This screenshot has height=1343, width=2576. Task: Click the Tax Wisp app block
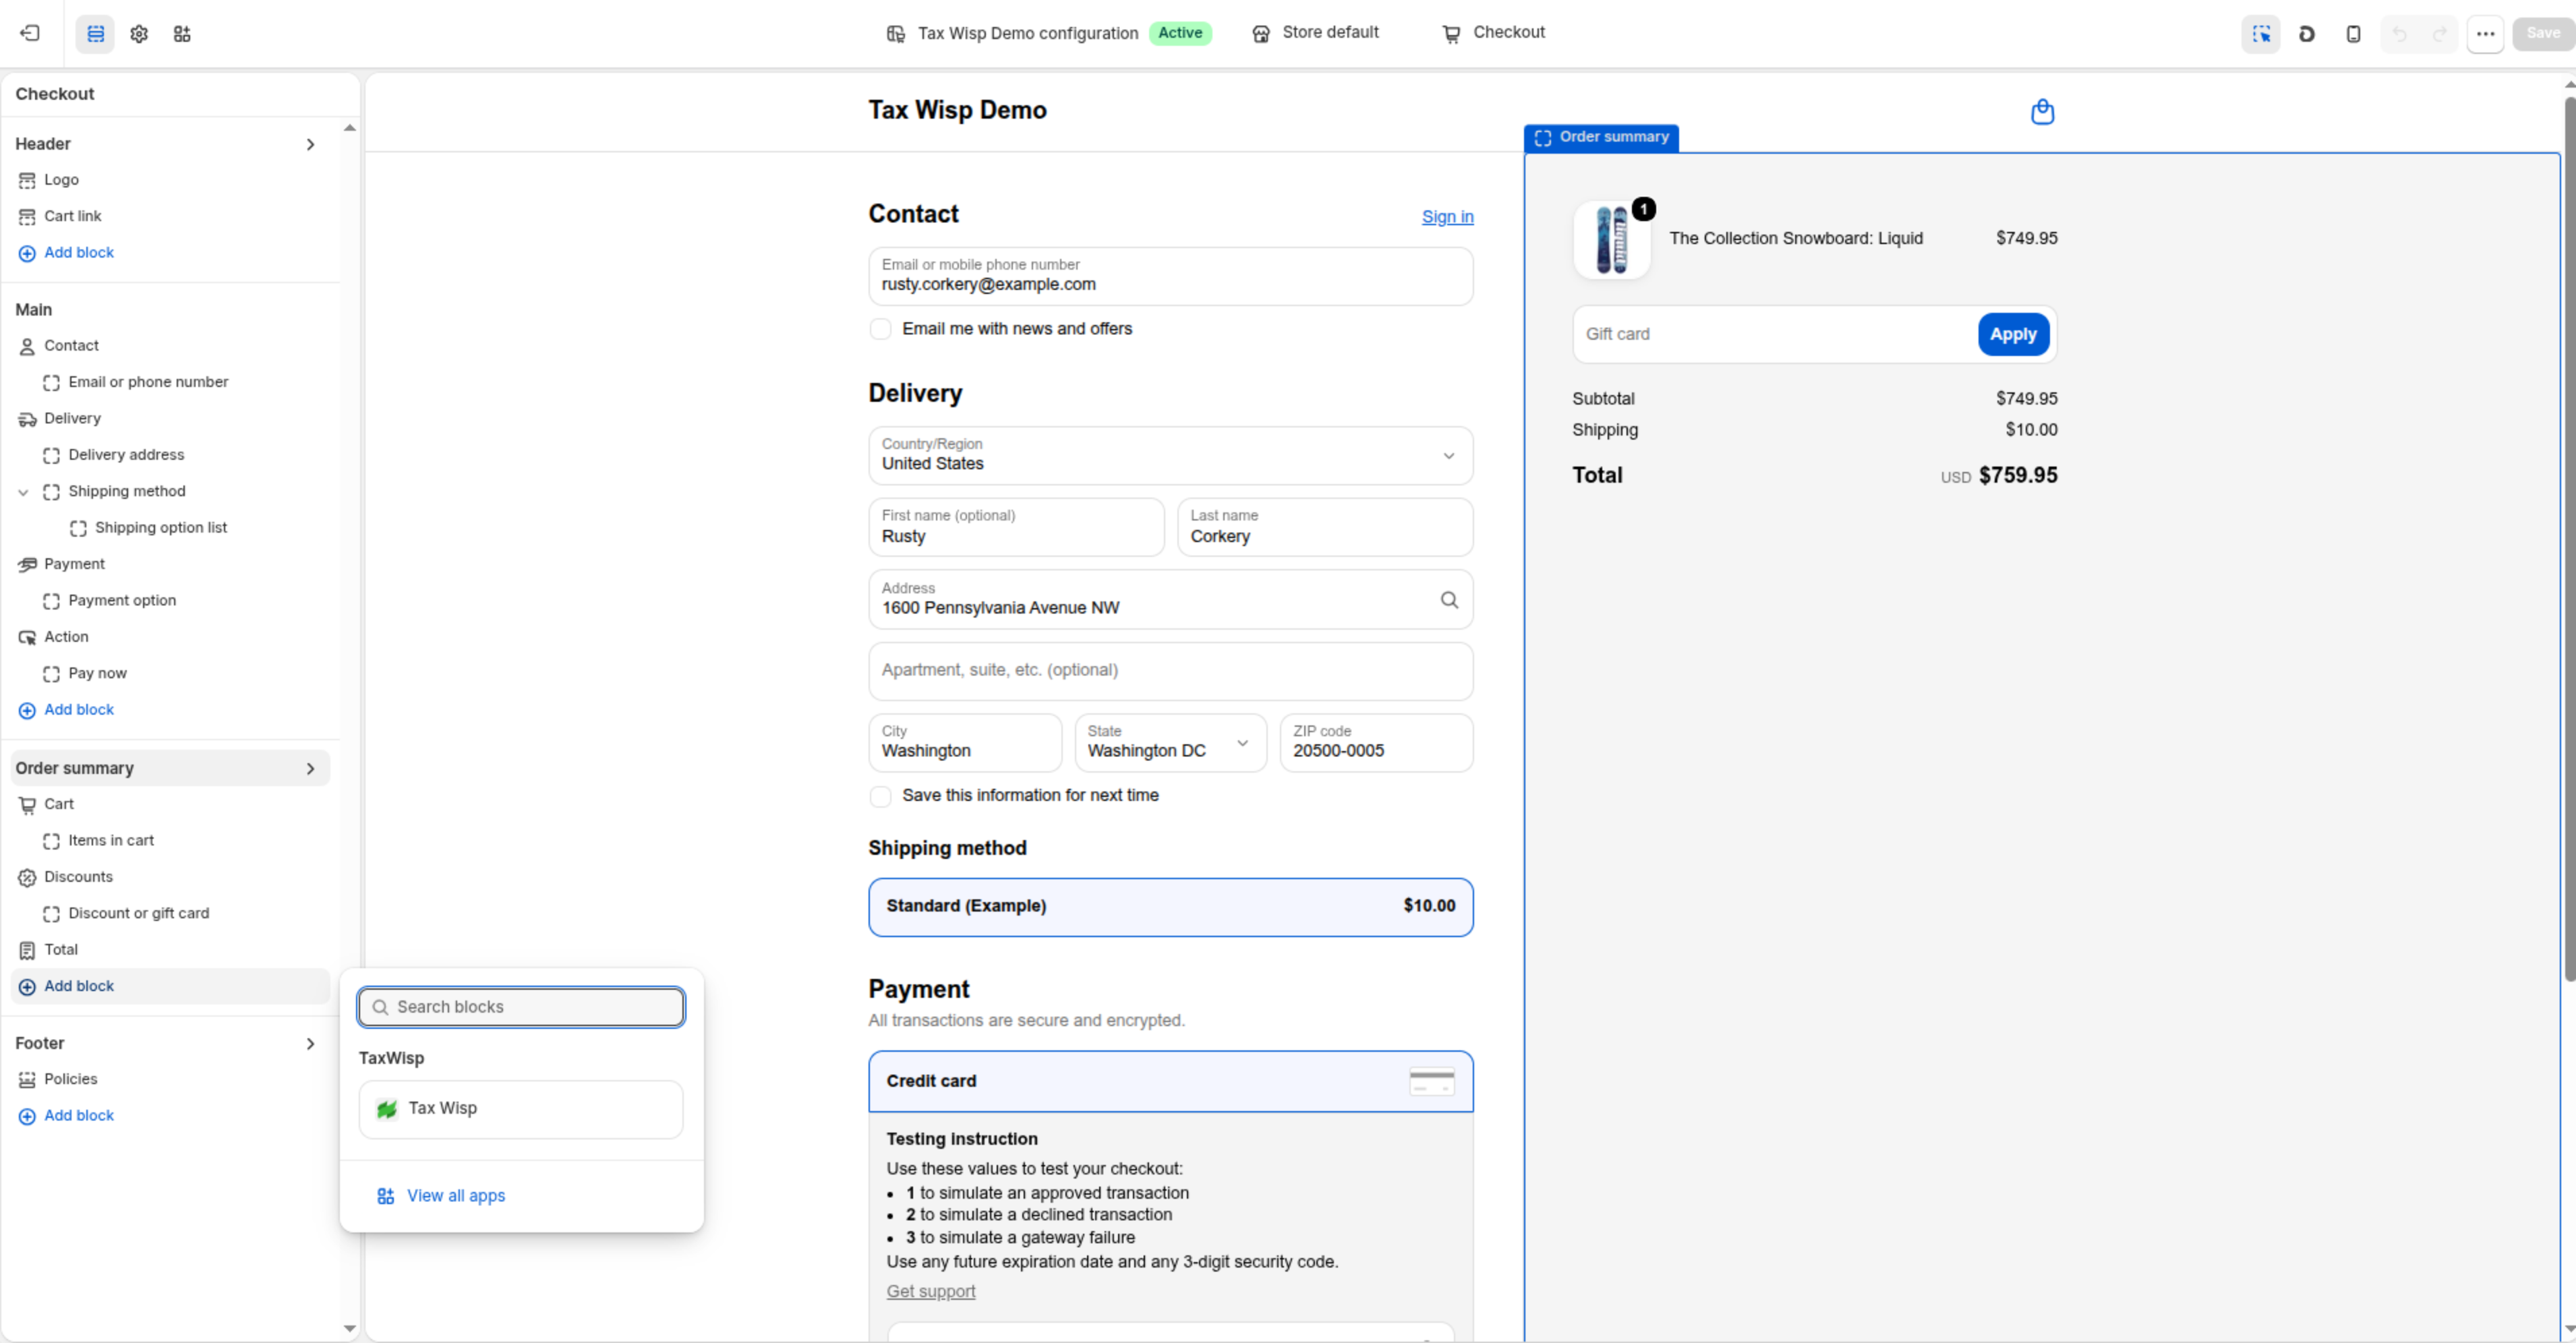[x=521, y=1108]
